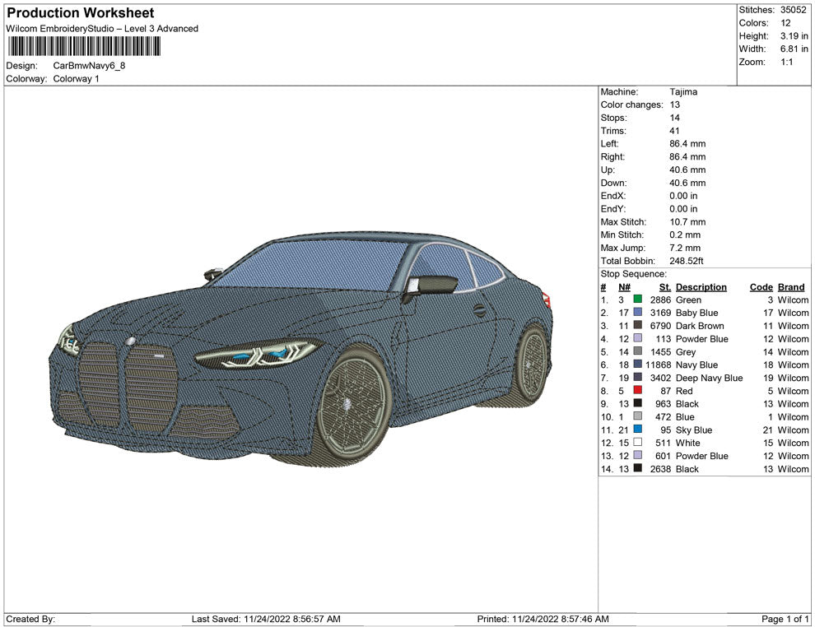
Task: Click the Machine value Tajima
Action: tap(683, 92)
